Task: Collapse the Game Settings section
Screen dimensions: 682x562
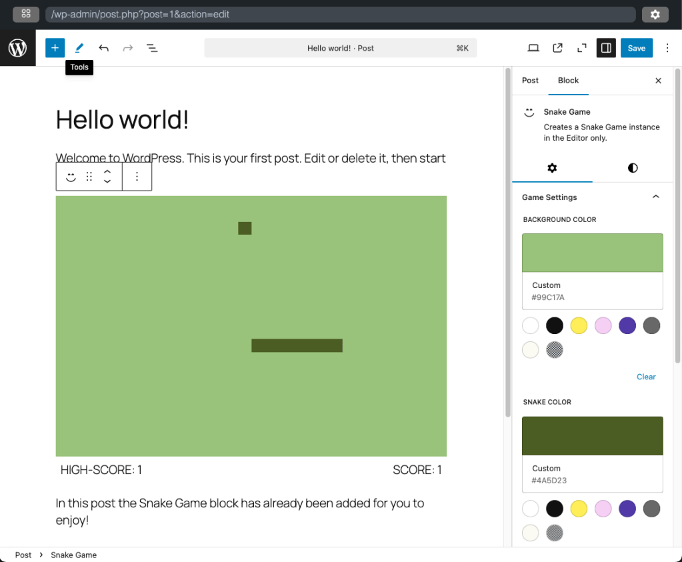Action: click(x=655, y=197)
